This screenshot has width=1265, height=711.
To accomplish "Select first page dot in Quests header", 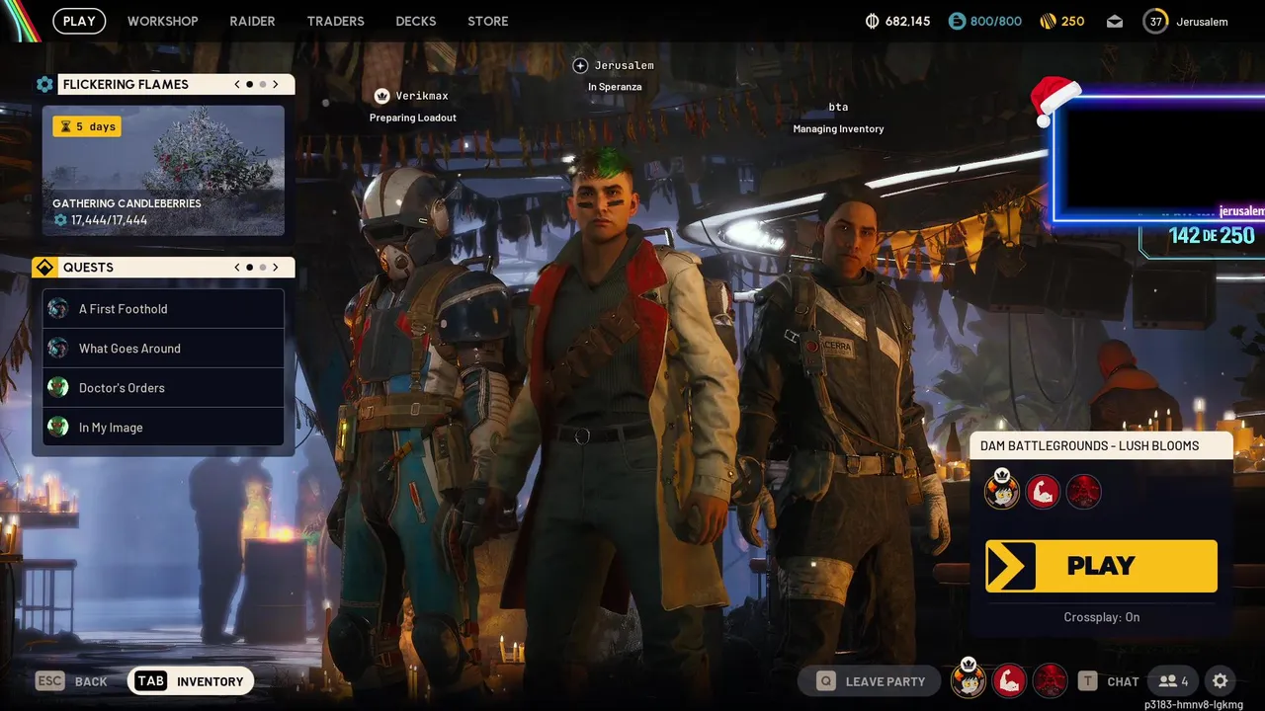I will (x=250, y=268).
